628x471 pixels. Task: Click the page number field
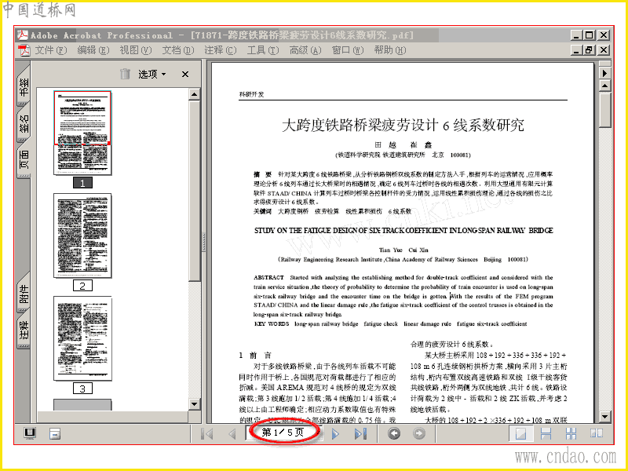pyautogui.click(x=283, y=433)
